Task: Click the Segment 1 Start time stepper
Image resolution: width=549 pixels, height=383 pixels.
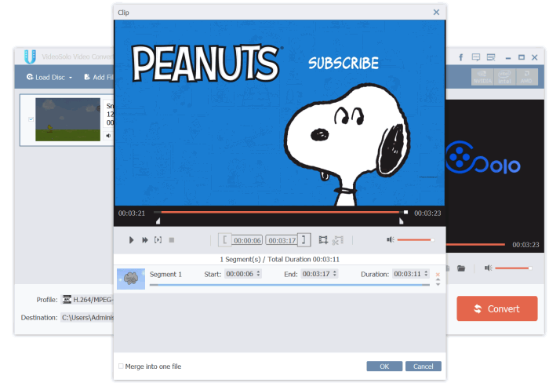Action: [258, 274]
